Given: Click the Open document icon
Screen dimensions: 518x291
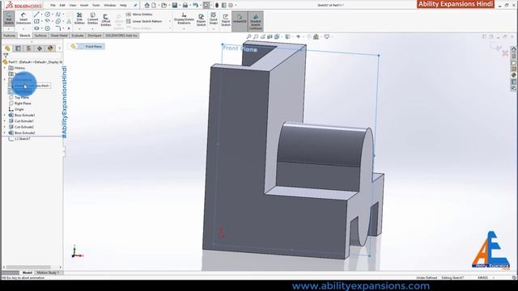Looking at the screenshot, I should (x=163, y=6).
